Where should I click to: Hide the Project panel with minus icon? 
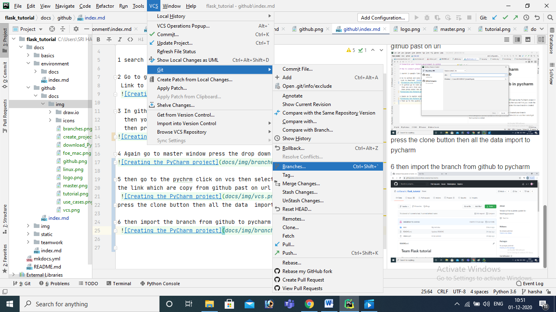pyautogui.click(x=87, y=29)
